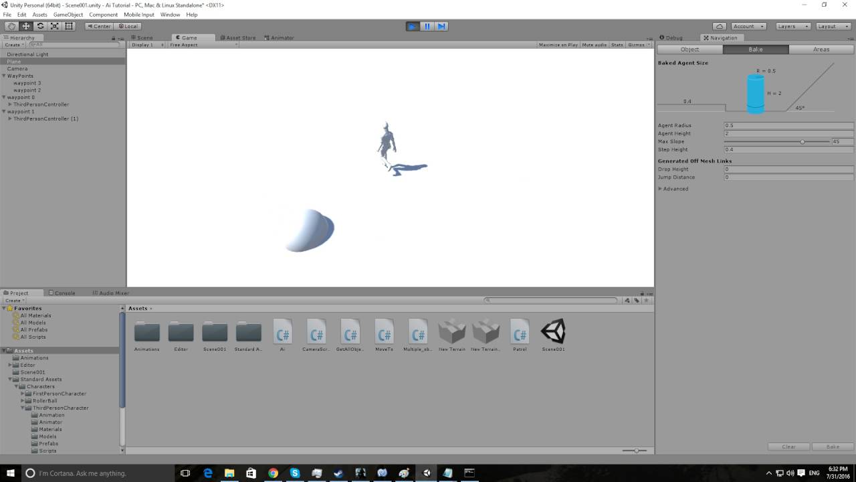Switch to the Navigation tab
856x482 pixels.
tap(721, 37)
